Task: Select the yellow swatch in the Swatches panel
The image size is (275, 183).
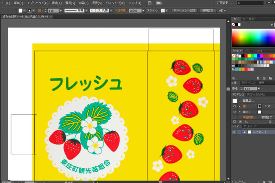Action: click(249, 56)
